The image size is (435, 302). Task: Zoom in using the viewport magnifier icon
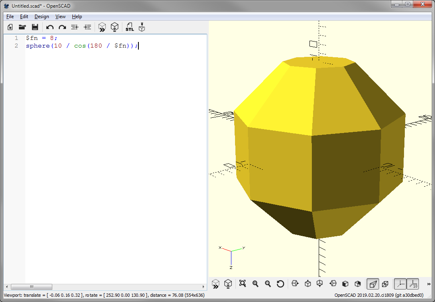pos(255,283)
